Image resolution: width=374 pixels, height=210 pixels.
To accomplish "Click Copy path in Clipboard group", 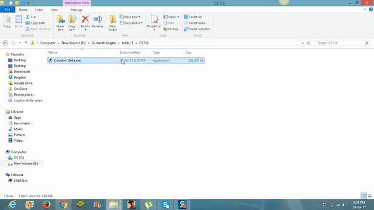I will pos(35,23).
